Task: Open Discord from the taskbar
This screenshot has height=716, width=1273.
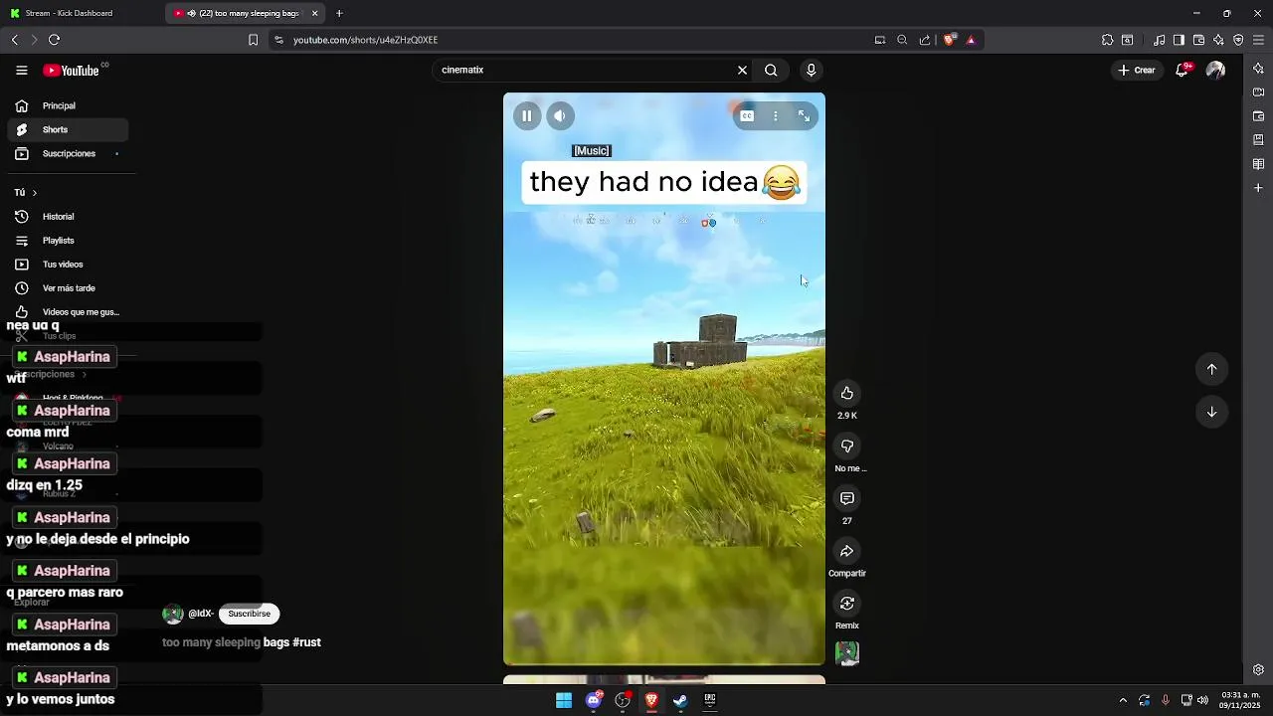Action: (x=594, y=700)
